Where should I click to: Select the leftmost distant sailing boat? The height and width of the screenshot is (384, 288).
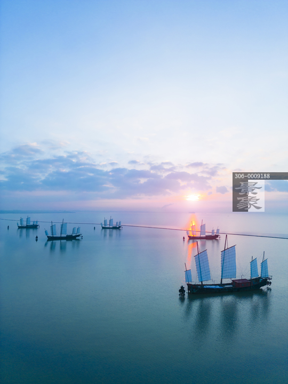(x=28, y=223)
